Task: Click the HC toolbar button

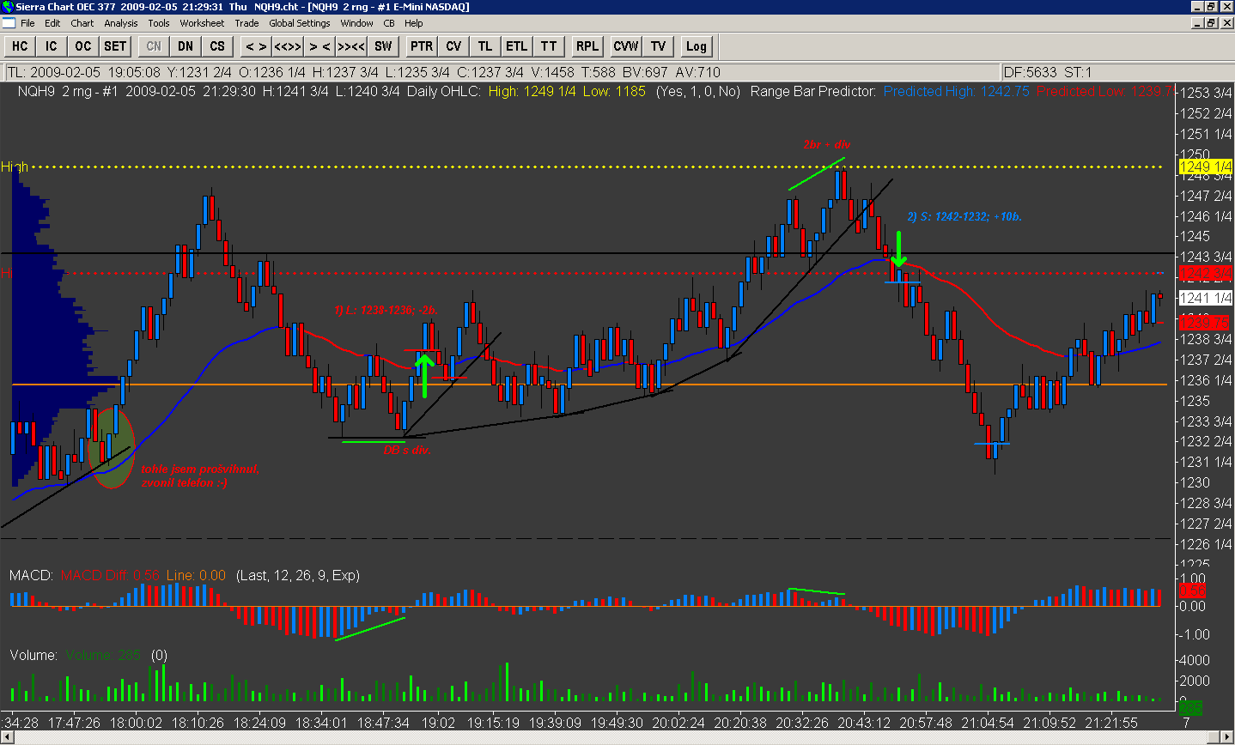Action: tap(20, 46)
